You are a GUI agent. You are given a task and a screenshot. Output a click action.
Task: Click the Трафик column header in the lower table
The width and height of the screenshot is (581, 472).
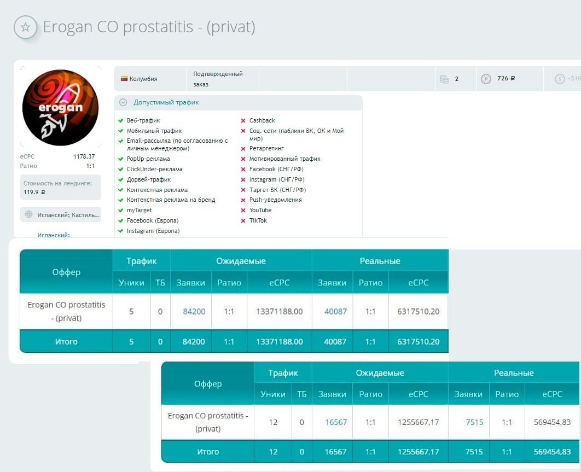pos(283,373)
